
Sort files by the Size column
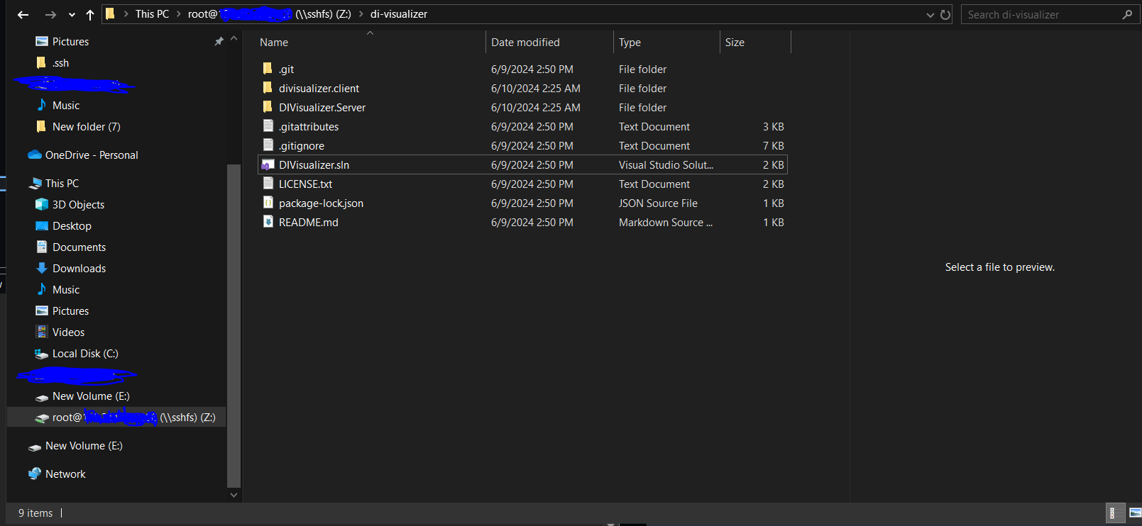tap(735, 43)
